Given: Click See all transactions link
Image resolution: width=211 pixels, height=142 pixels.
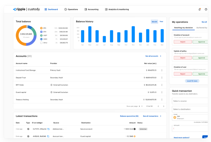Looking at the screenshot, I should tap(152, 116).
